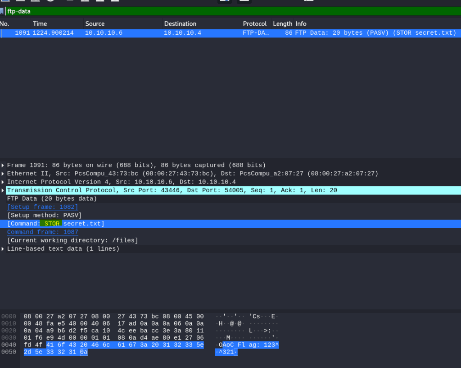Select the Transmission Control Protocol row
The width and height of the screenshot is (461, 368).
coord(230,190)
